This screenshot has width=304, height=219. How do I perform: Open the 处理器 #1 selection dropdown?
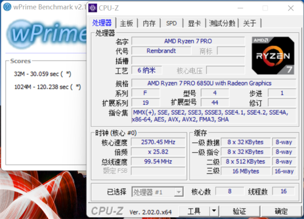tap(157, 192)
